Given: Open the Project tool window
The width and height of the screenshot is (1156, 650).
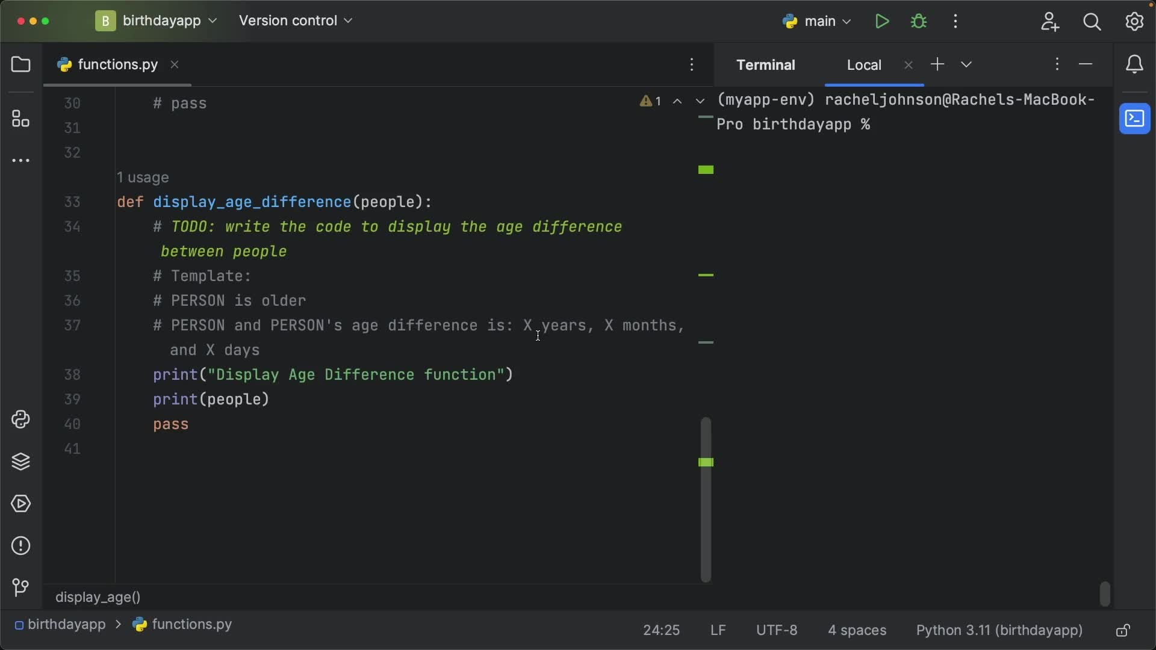Looking at the screenshot, I should (21, 64).
